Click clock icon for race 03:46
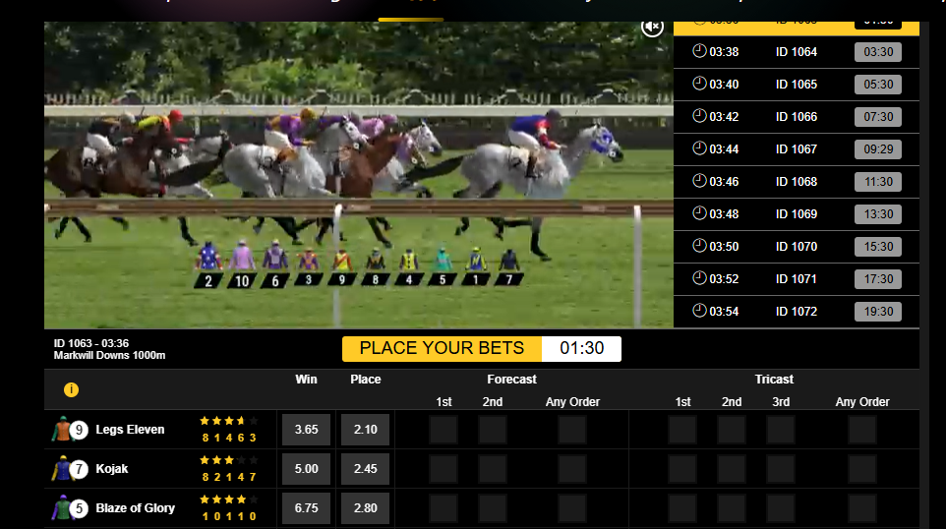This screenshot has height=529, width=946. point(699,182)
